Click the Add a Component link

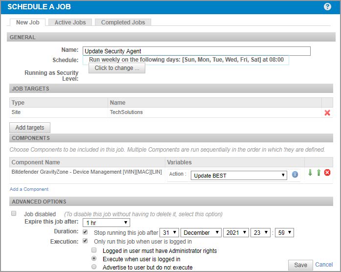(x=29, y=189)
